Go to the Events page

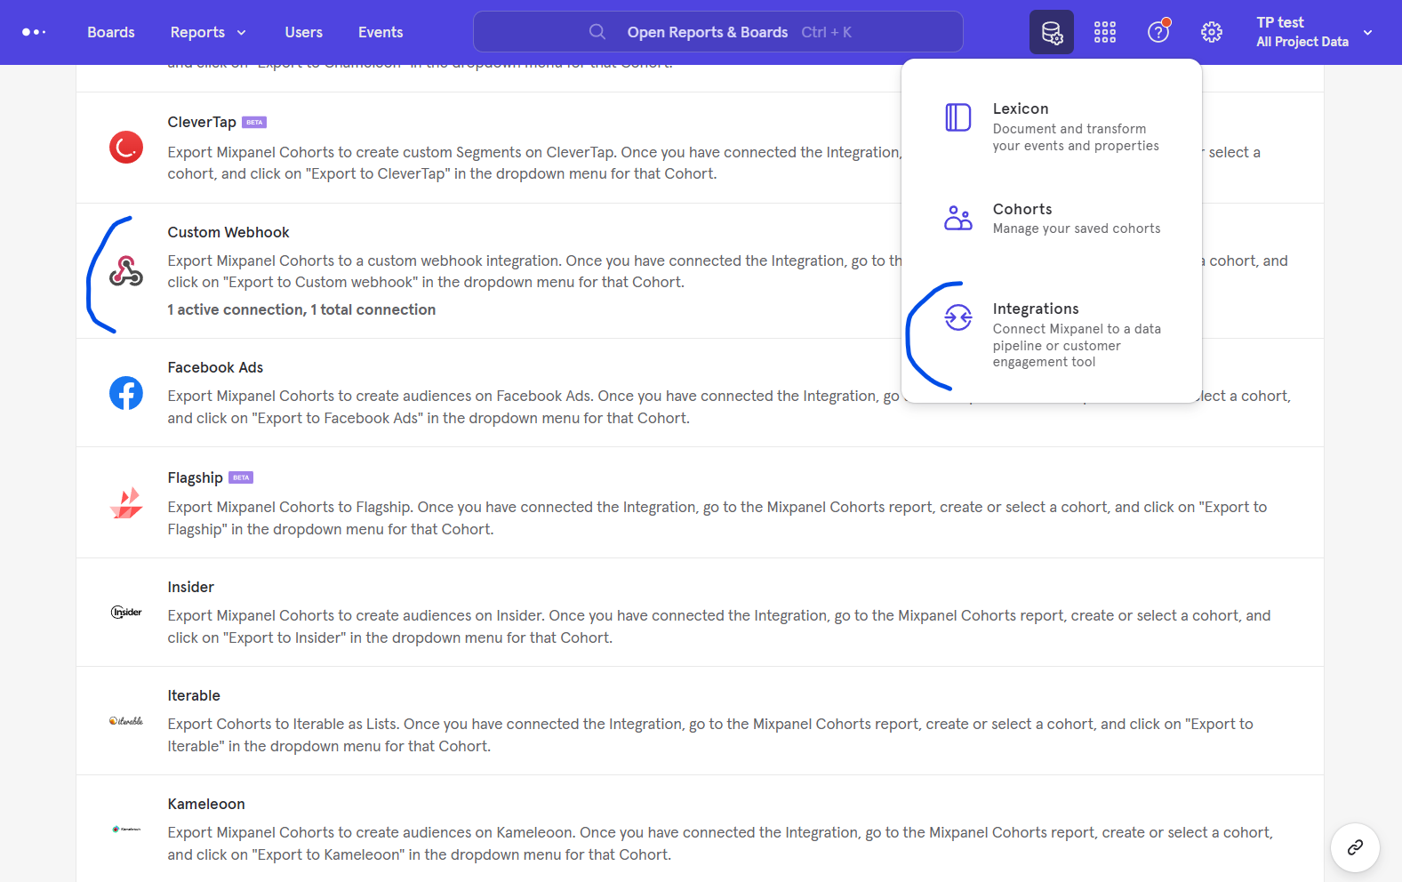click(381, 32)
